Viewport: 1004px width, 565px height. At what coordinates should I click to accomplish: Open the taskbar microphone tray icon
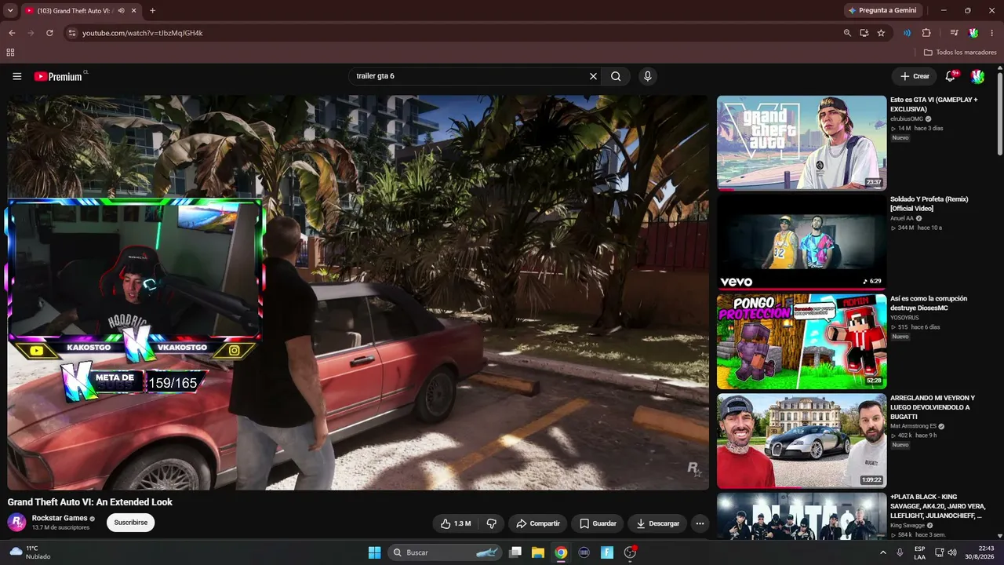[900, 552]
